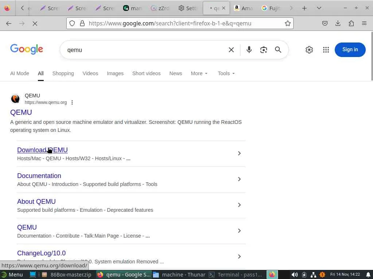Click the qemu search input field
This screenshot has height=279, width=373.
[x=145, y=50]
